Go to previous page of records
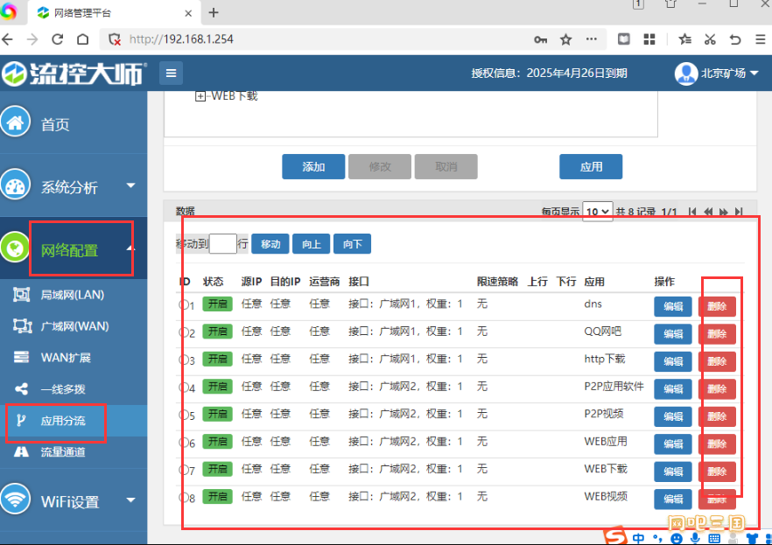 [x=708, y=212]
